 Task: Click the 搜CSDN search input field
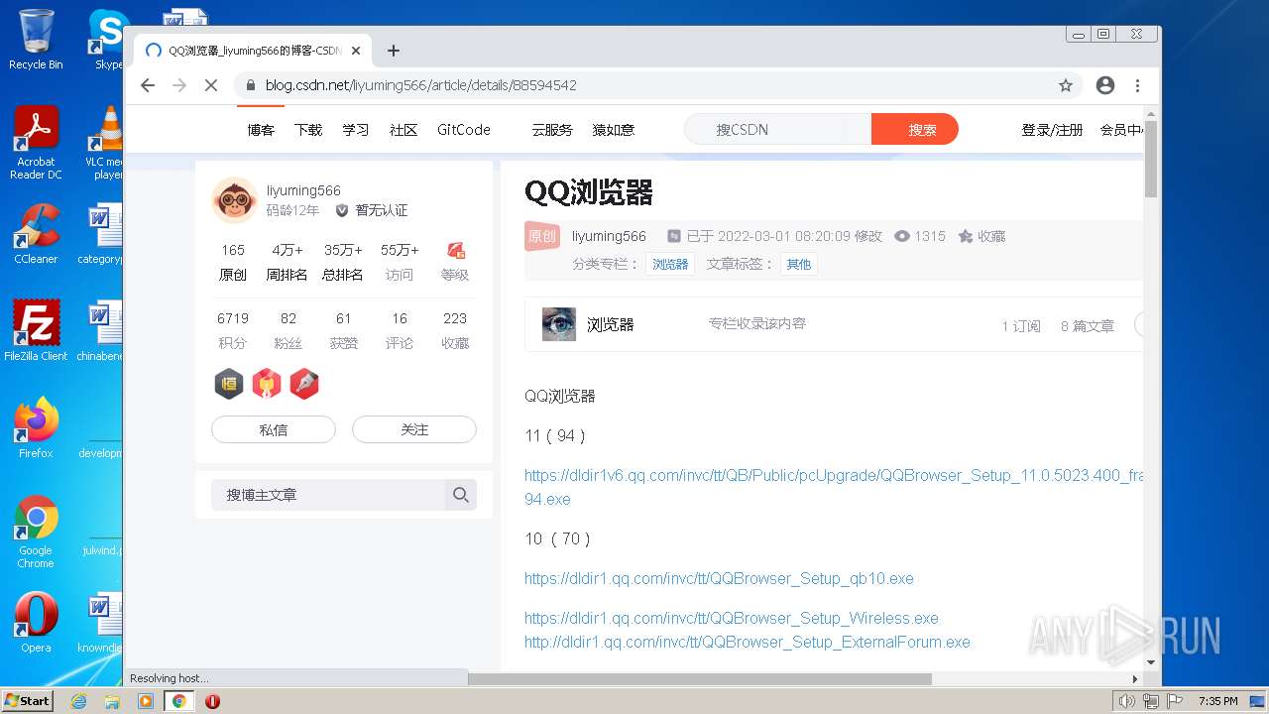point(778,130)
